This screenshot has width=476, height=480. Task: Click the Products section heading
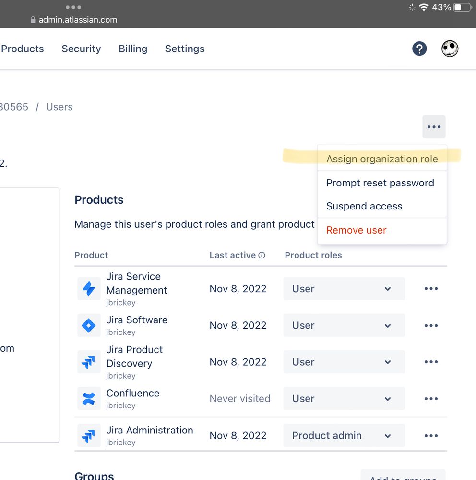click(99, 200)
